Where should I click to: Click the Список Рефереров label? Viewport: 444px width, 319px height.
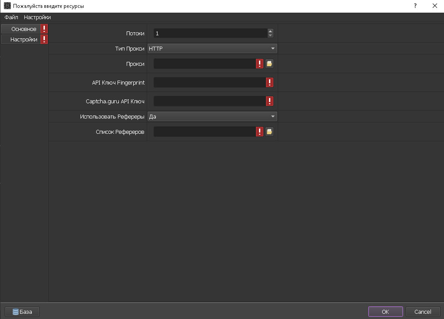tap(120, 132)
